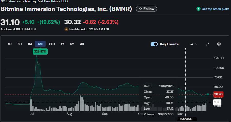Click the At close 4:00:00 PM EST text
Viewport: 231px width, 122px height.
point(18,29)
